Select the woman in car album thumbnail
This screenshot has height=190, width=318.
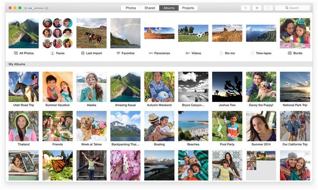[24, 165]
